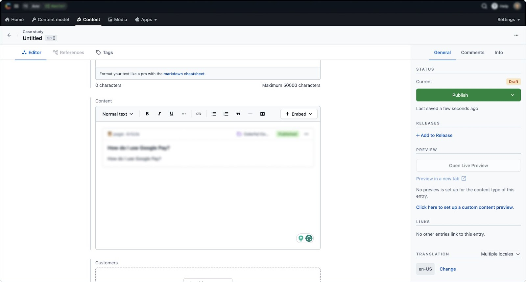Open more formatting options ellipsis
This screenshot has width=526, height=282.
coord(184,114)
